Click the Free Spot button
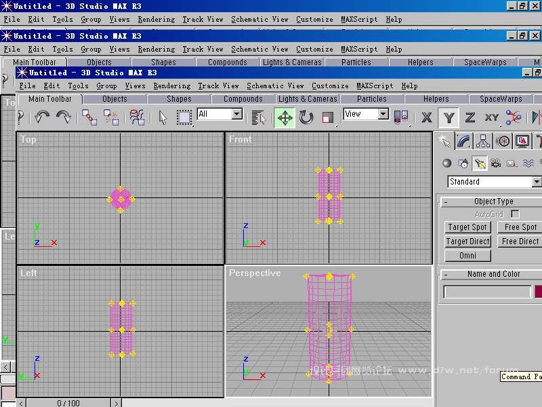The height and width of the screenshot is (407, 542). 520,227
